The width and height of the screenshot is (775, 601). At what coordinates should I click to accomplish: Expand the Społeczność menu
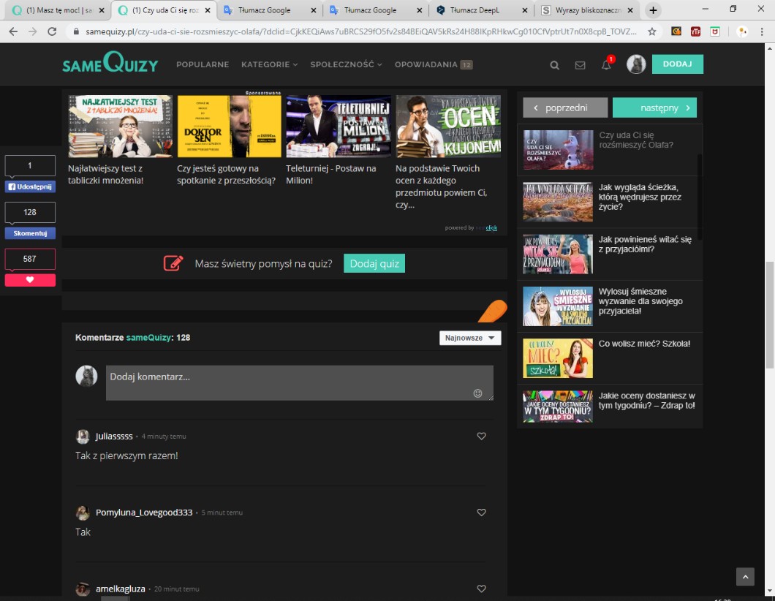[346, 64]
